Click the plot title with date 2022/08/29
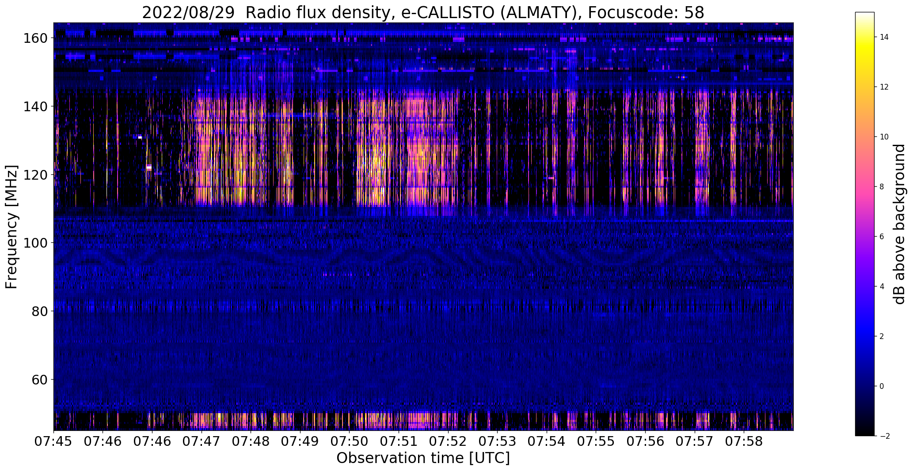Viewport: 913px width, 471px height. (x=423, y=13)
